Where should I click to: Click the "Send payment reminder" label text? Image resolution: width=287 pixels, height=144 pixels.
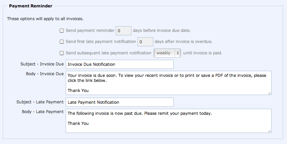(x=90, y=31)
